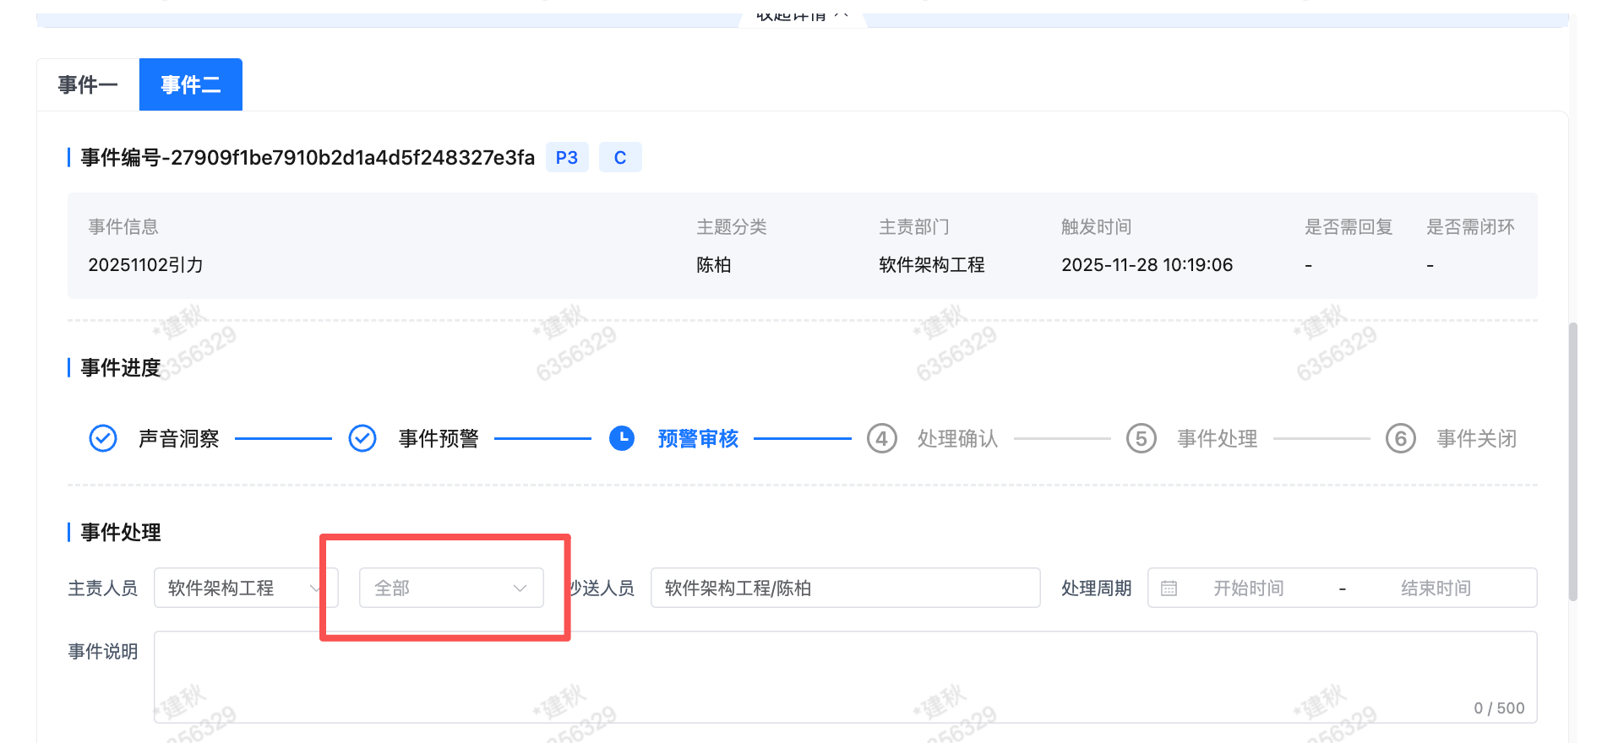Open the 软件架构工程 department dropdown

[245, 588]
